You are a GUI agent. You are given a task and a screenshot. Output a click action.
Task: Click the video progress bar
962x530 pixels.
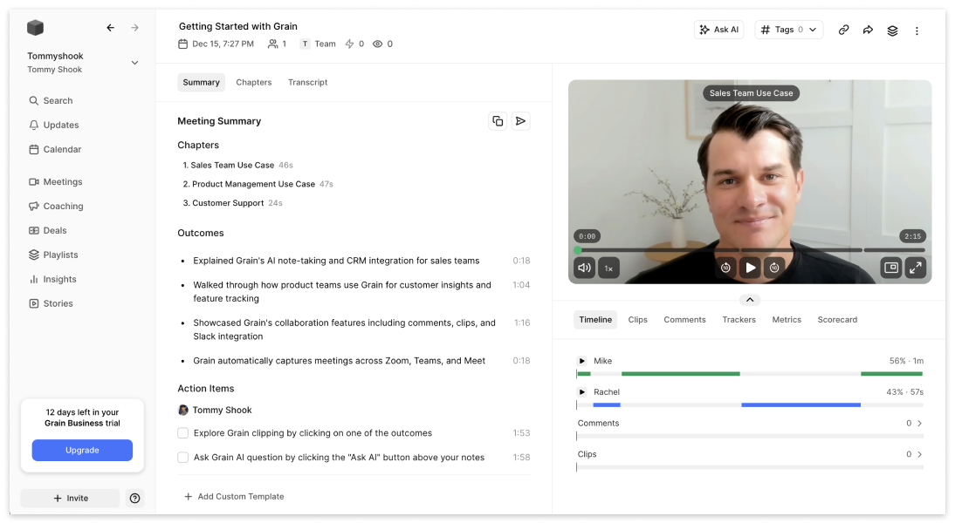point(750,250)
